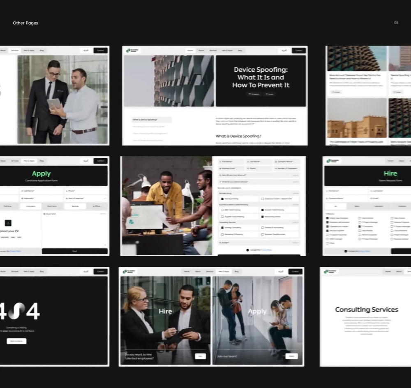Open the Budget dropdown on services form
Viewport: 411px width, 388px height.
(259, 242)
